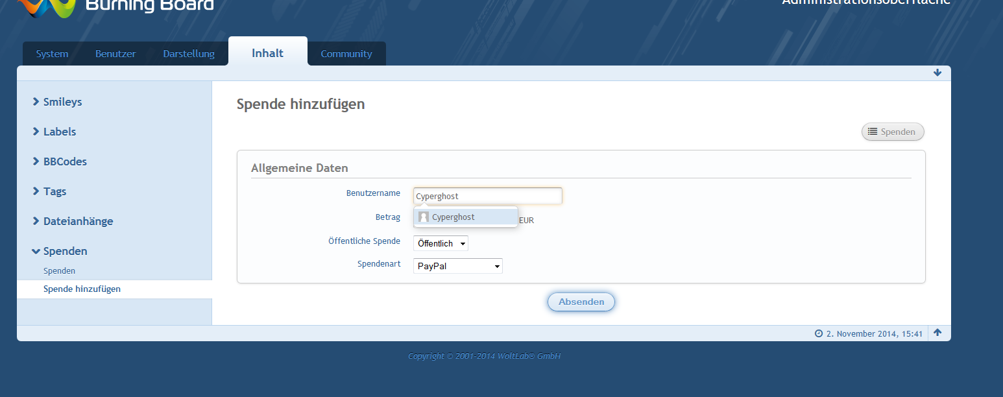The image size is (1003, 397).
Task: Open the Öffentliche Spende dropdown
Action: 441,244
